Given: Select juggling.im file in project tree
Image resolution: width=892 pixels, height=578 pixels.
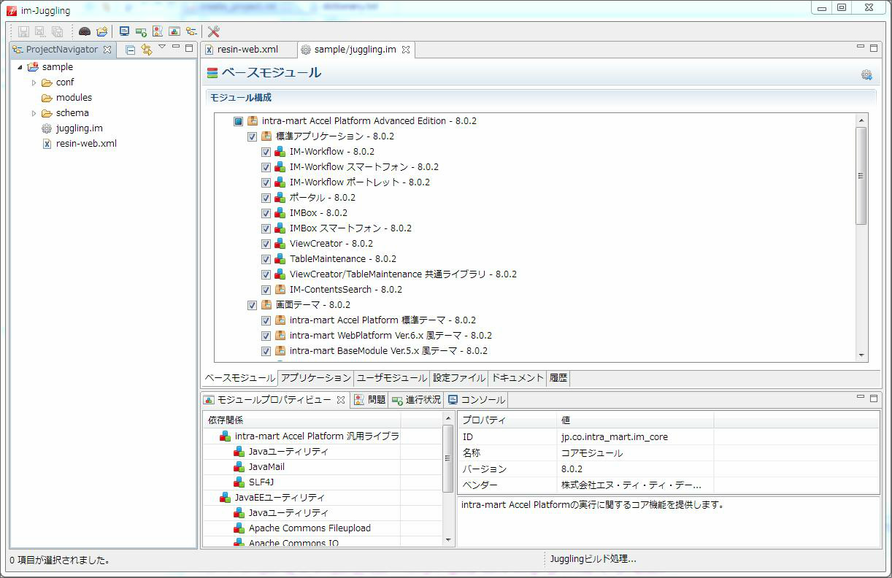Looking at the screenshot, I should point(79,128).
